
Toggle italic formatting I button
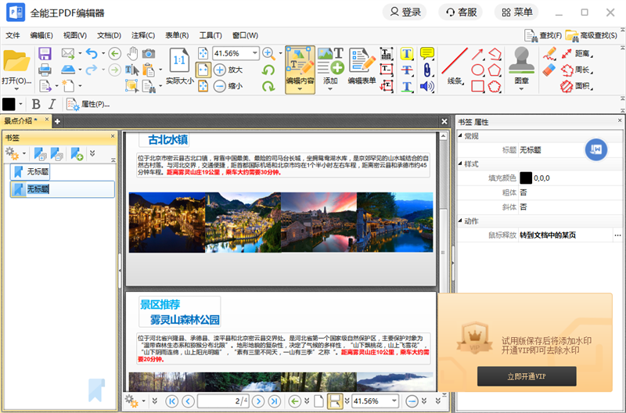52,104
